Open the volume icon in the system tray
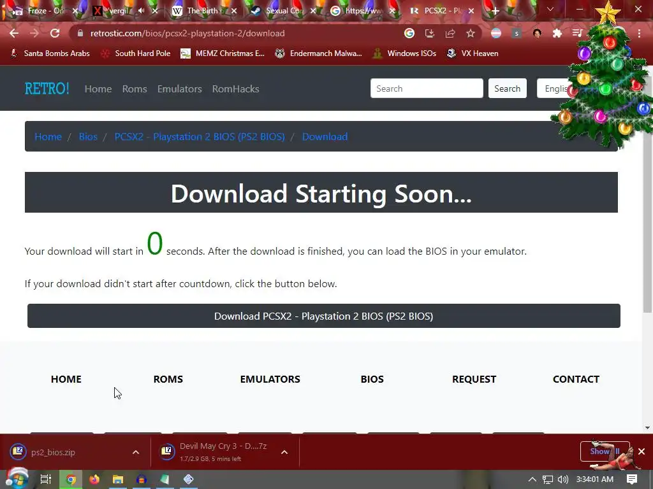Viewport: 653px width, 489px height. (x=562, y=479)
